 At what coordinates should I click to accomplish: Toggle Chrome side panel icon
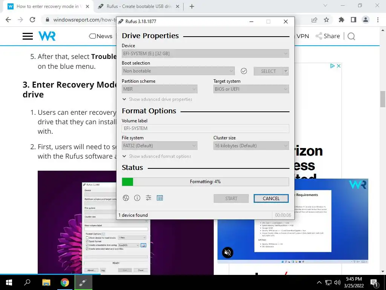click(354, 20)
